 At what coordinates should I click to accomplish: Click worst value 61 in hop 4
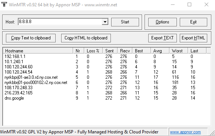174,72
